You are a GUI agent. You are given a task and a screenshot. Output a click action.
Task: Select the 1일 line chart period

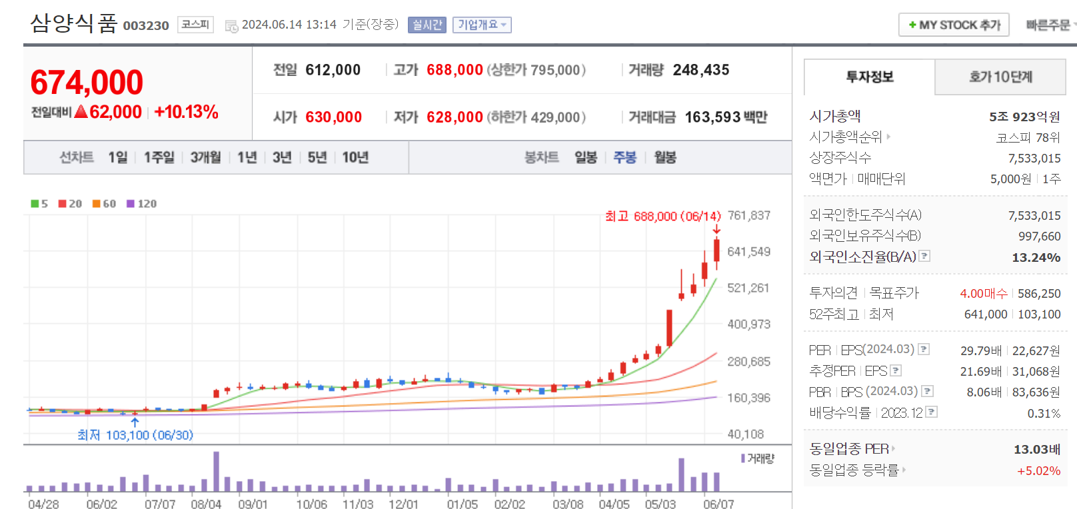click(118, 157)
